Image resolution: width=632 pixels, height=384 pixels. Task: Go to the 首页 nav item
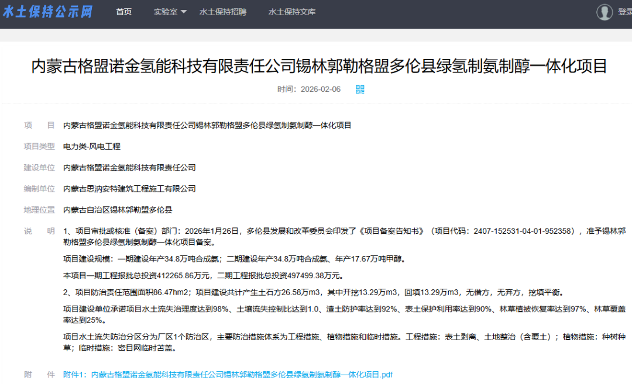(x=124, y=12)
